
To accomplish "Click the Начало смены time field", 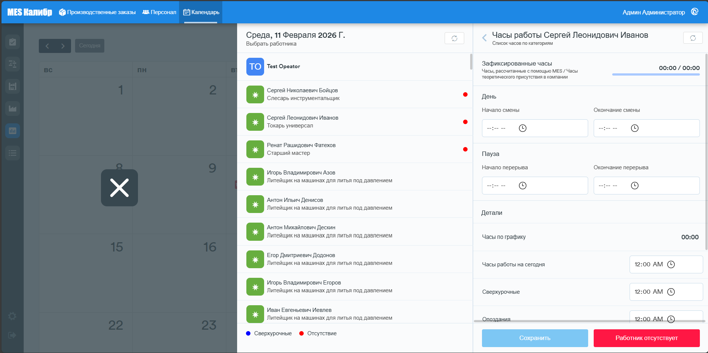I will pyautogui.click(x=535, y=128).
